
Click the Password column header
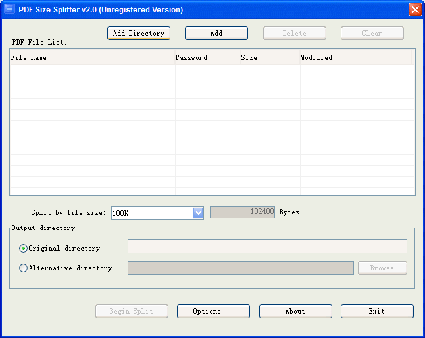click(207, 57)
